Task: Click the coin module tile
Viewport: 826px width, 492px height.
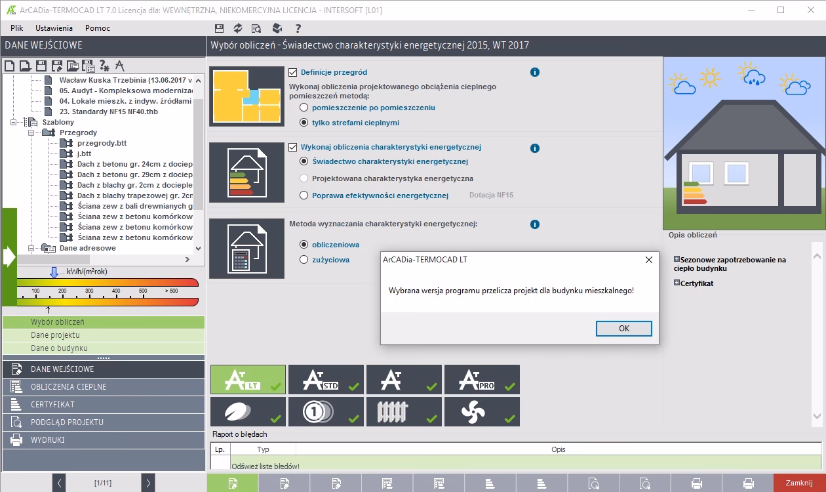Action: pyautogui.click(x=326, y=412)
